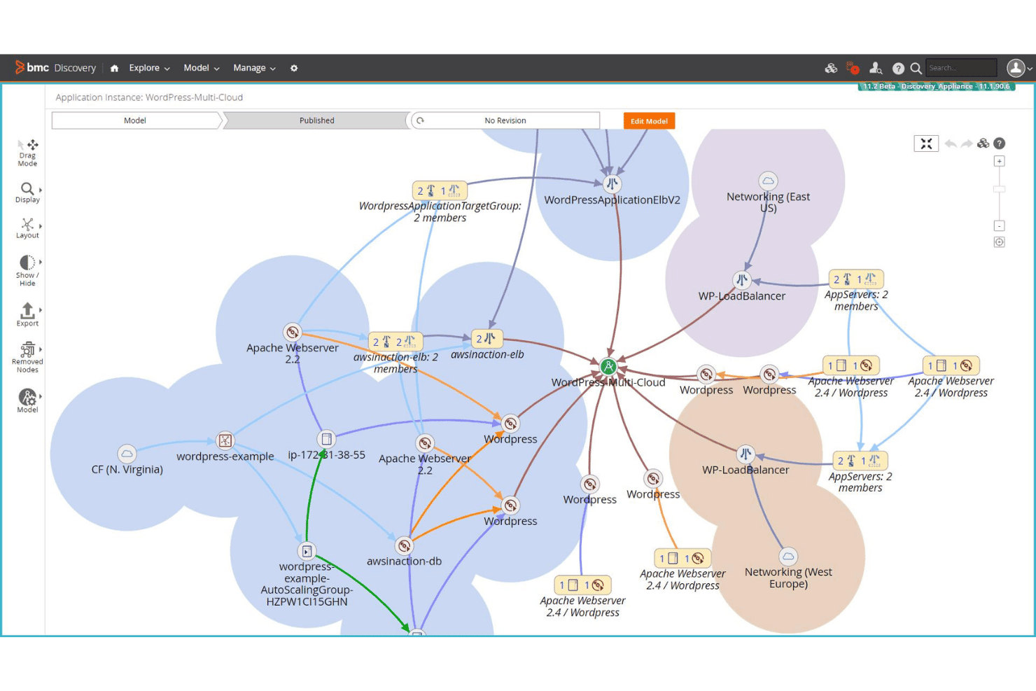
Task: Open the Show / Hide sidebar menu
Action: click(27, 271)
